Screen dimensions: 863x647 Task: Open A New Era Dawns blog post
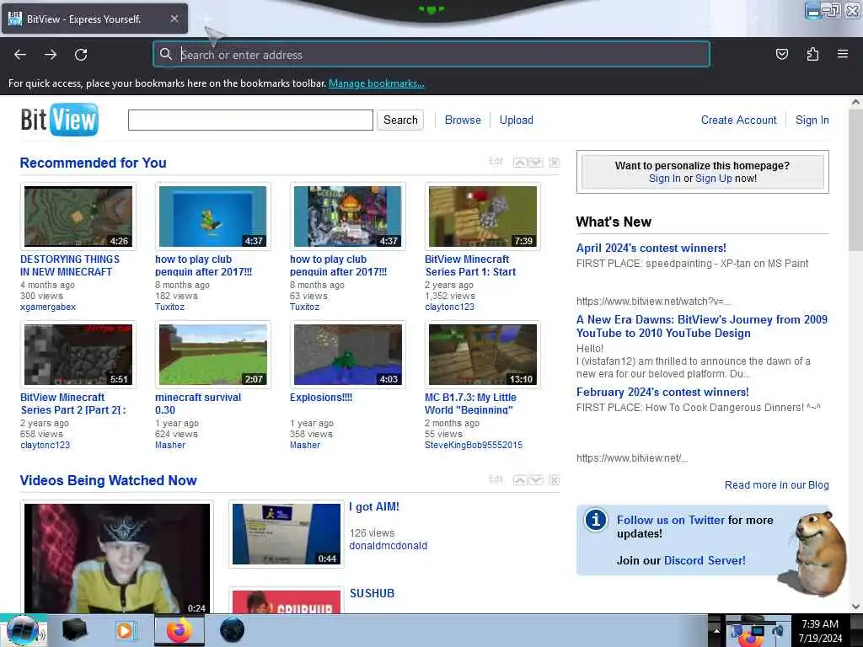click(x=702, y=326)
